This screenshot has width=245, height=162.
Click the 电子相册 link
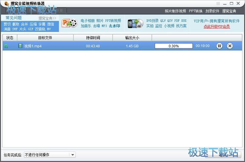click(88, 21)
